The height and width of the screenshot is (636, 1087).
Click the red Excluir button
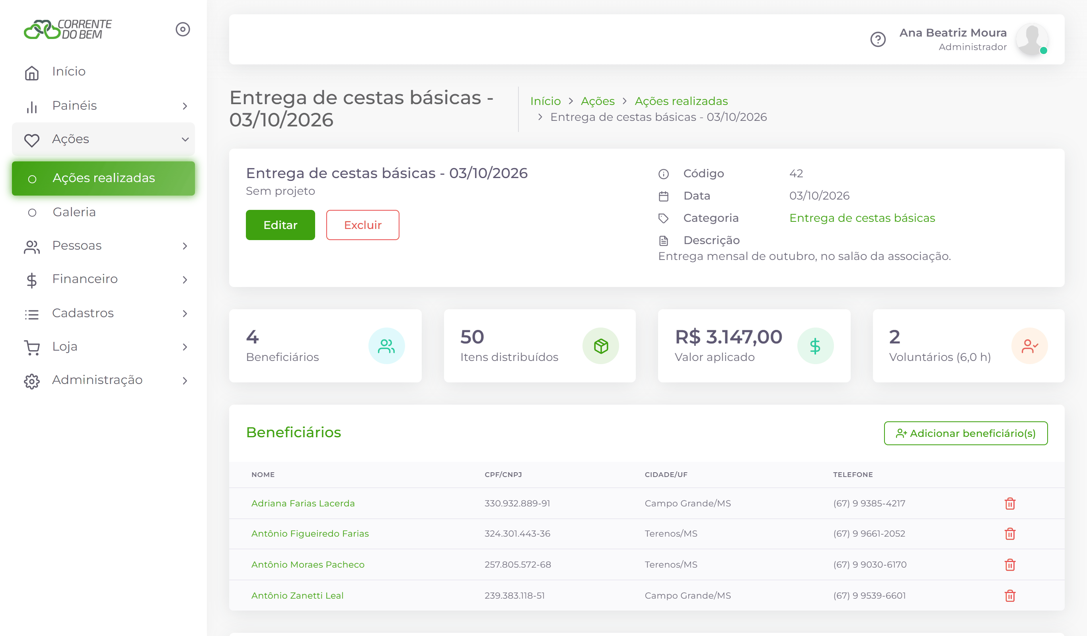(363, 225)
